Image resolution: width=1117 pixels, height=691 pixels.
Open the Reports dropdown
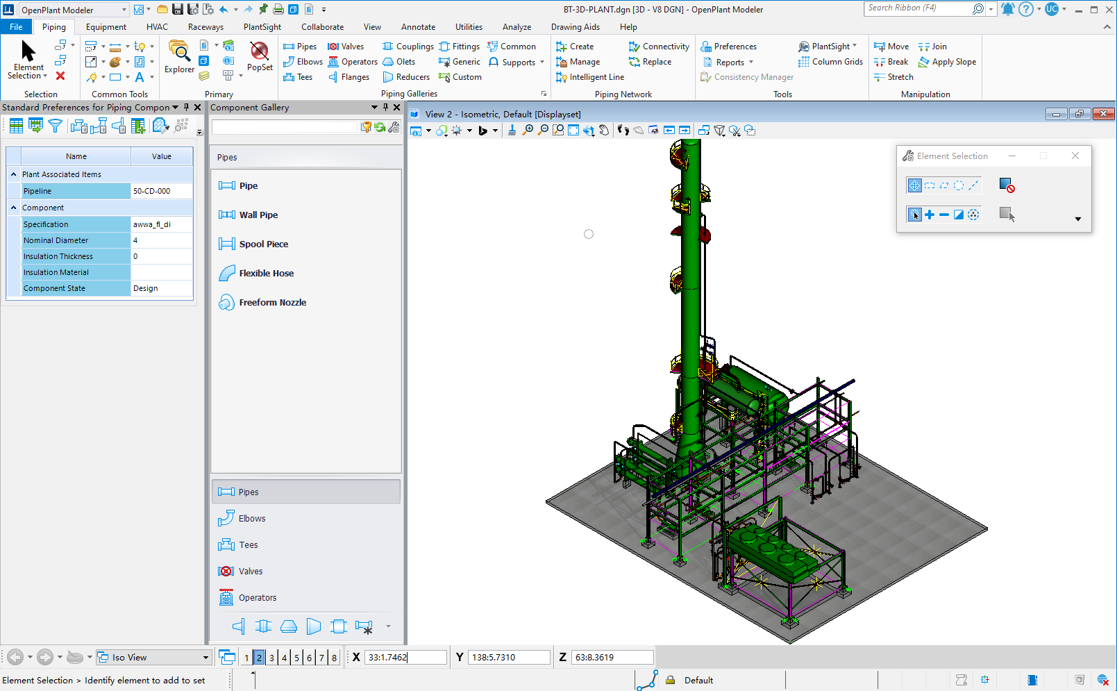click(x=729, y=62)
